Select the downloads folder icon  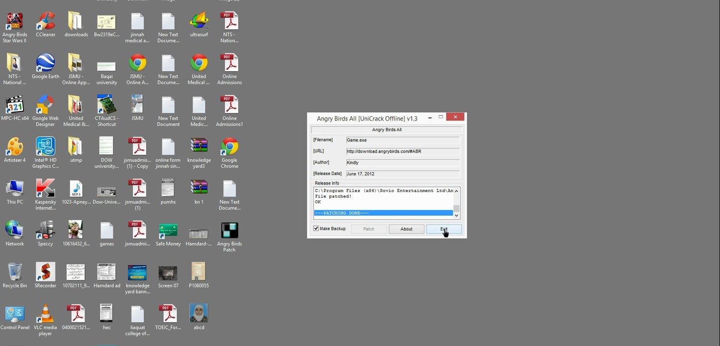[x=76, y=22]
